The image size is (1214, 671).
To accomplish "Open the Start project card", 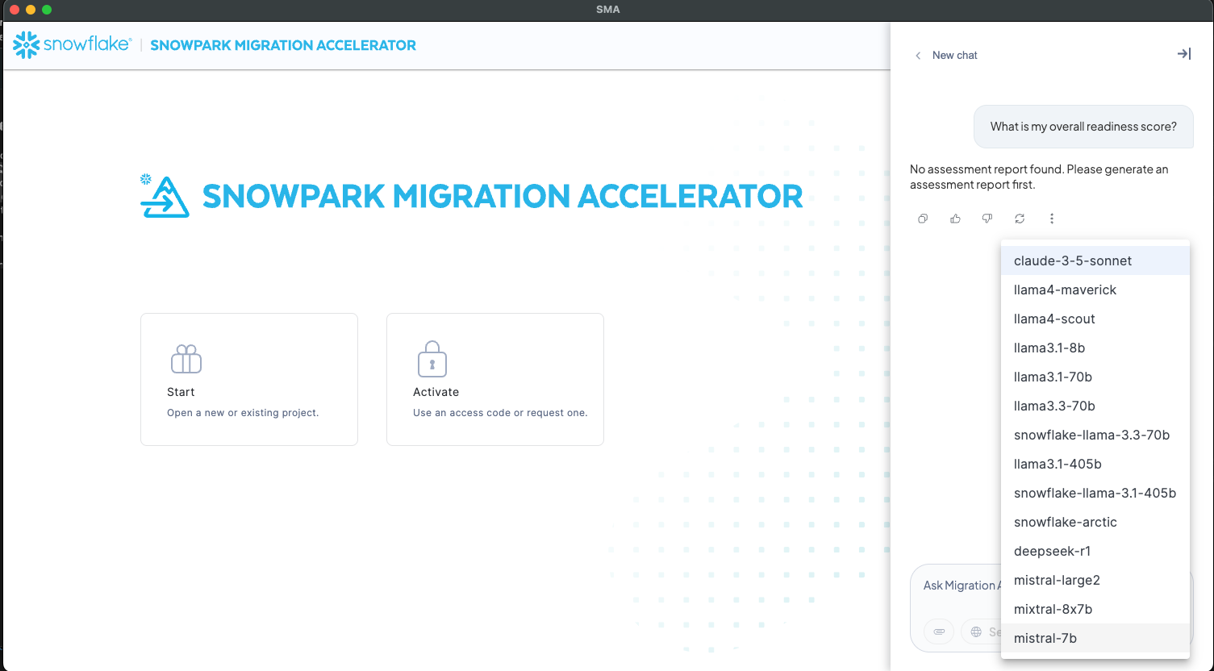I will 248,379.
